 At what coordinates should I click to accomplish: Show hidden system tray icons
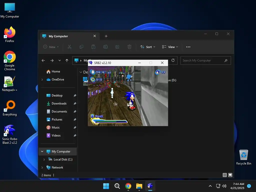coord(210,186)
